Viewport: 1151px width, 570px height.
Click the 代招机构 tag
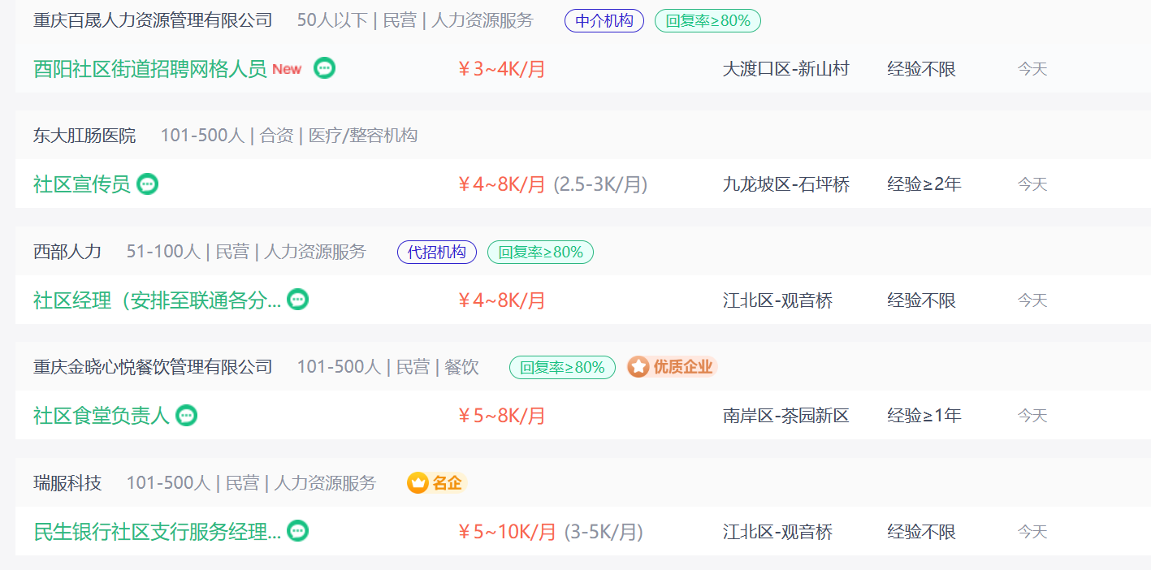pos(436,252)
